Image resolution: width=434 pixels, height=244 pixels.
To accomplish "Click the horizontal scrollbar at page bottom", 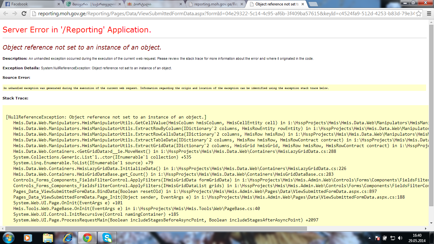I will (156, 228).
